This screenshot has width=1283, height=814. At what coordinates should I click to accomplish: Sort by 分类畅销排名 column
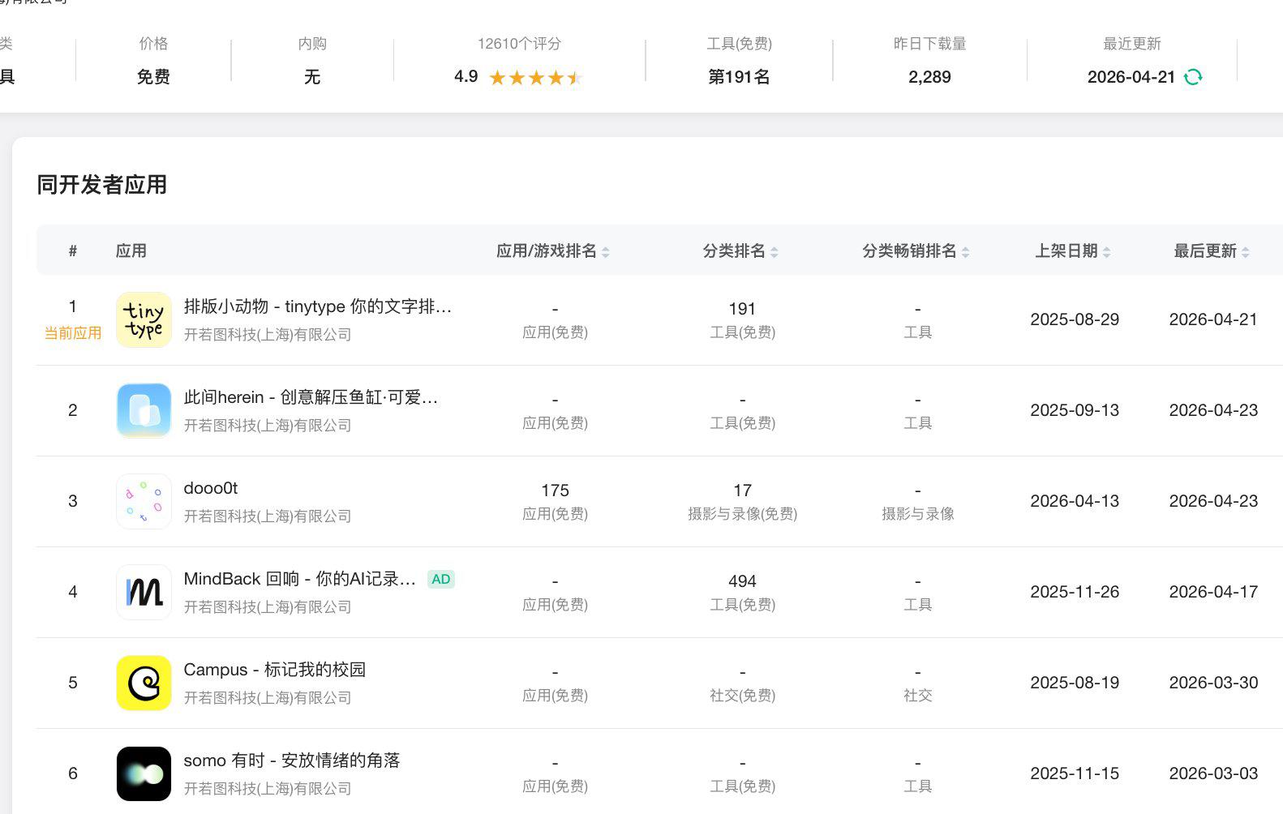pos(915,251)
